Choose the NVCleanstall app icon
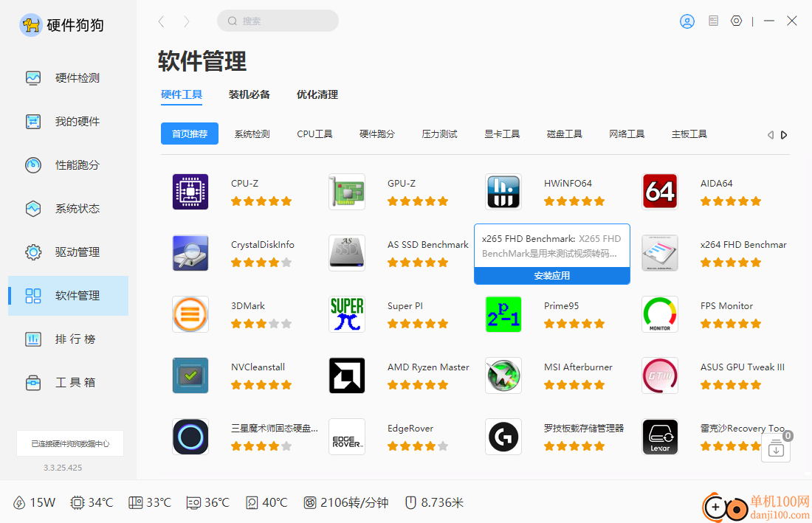 point(190,375)
